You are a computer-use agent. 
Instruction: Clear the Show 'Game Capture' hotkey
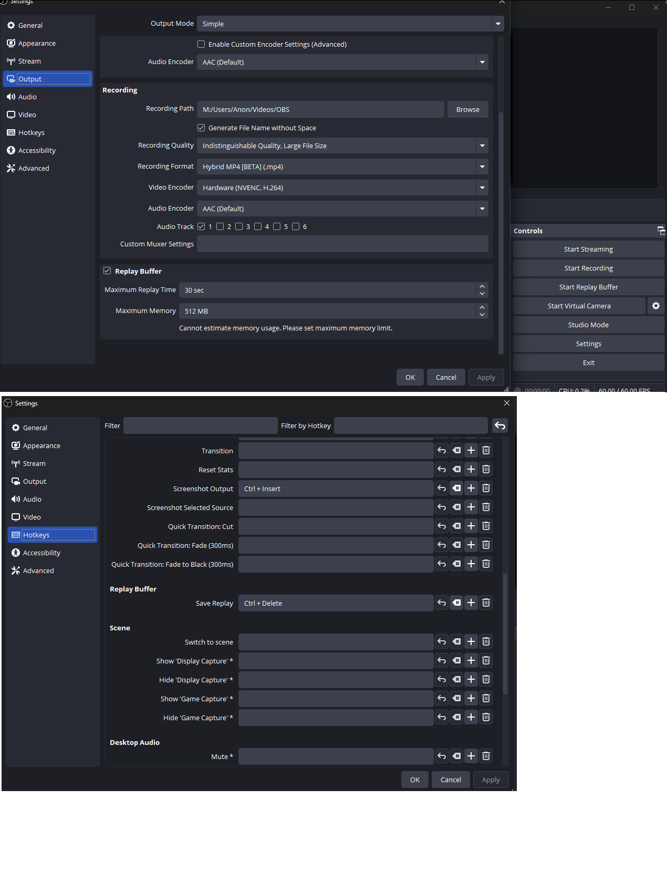tap(456, 699)
